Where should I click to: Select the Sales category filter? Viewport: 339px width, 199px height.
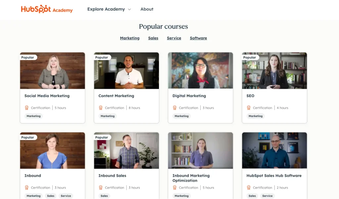point(153,38)
